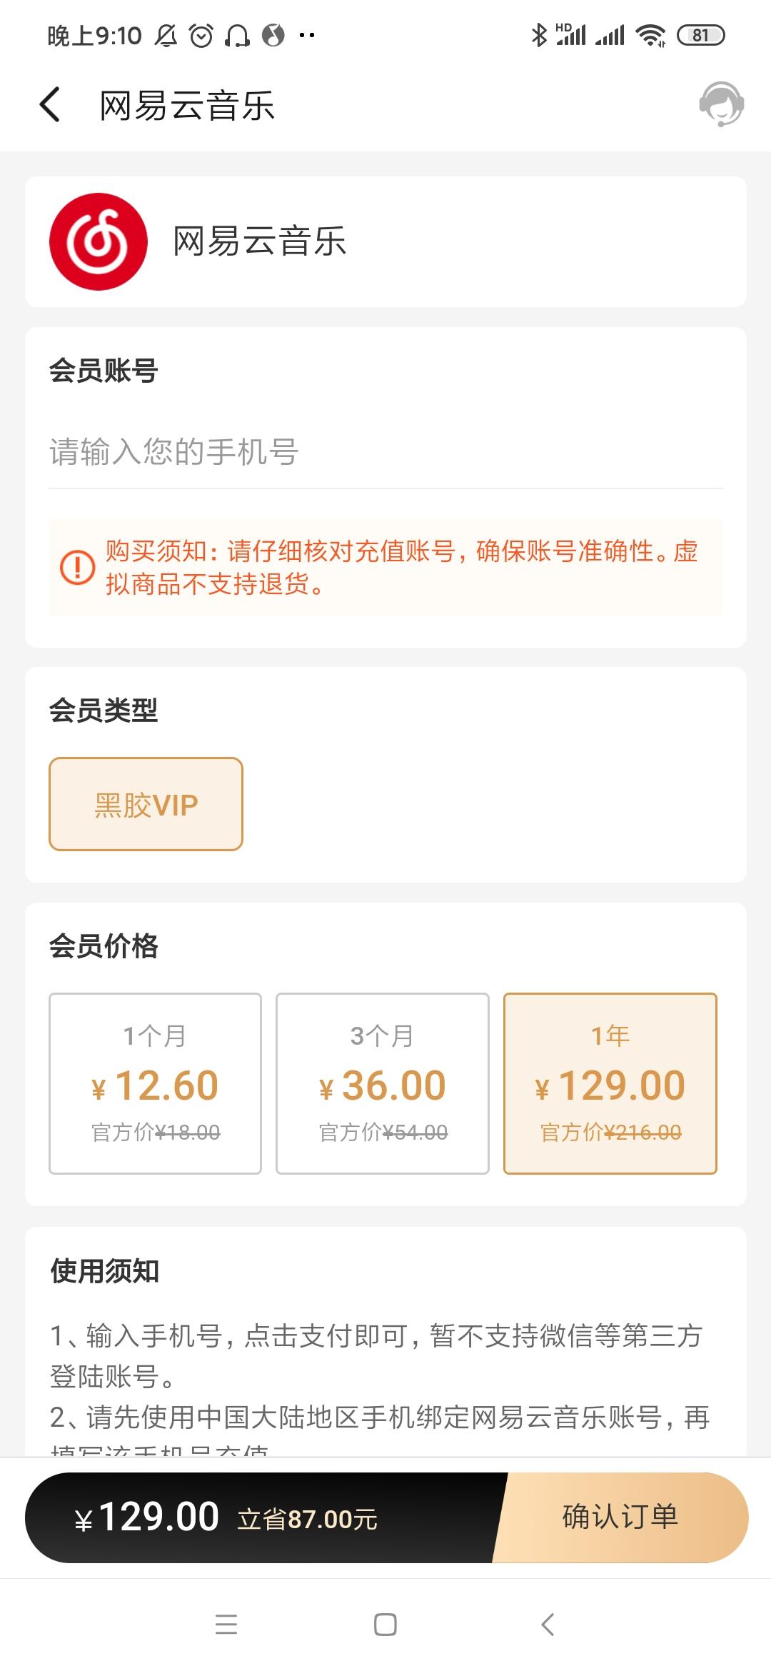Tap the orange purchase notice warning icon
The width and height of the screenshot is (771, 1671).
[77, 568]
